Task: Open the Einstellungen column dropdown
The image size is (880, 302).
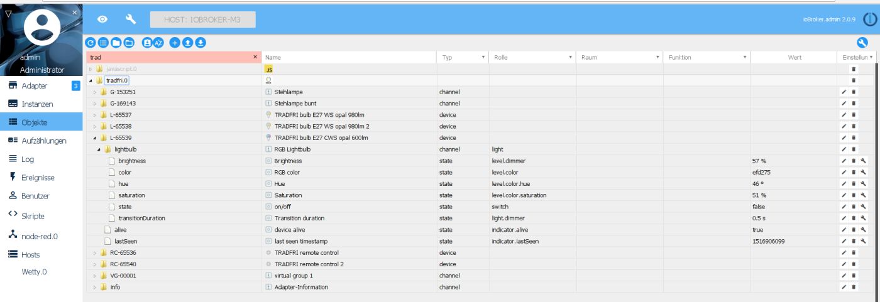Action: point(871,57)
